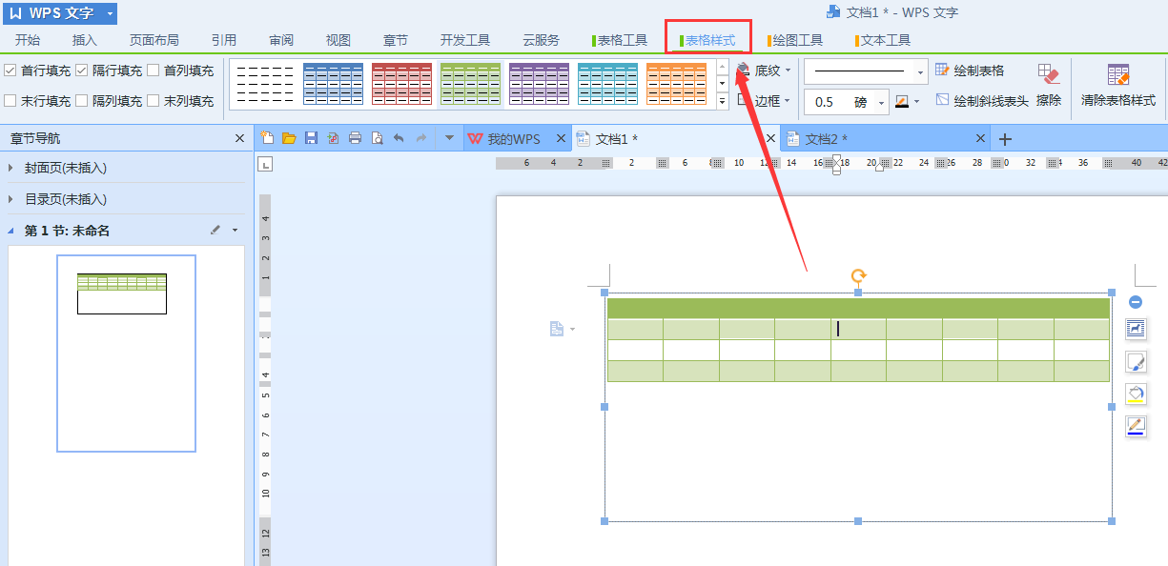Undo the last action

399,138
